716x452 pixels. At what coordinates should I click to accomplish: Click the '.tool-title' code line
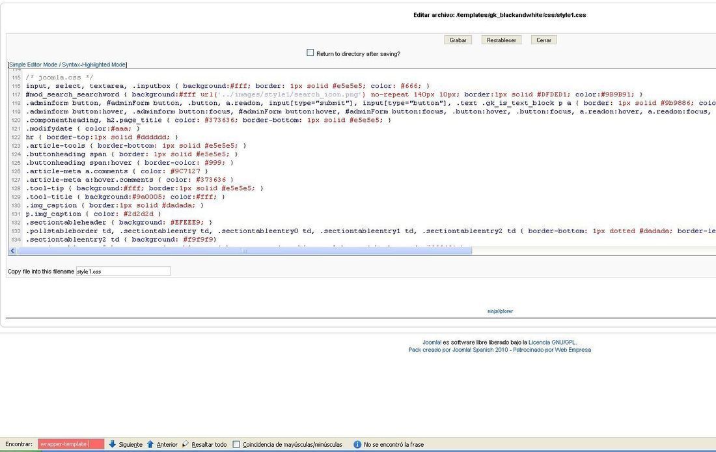click(126, 197)
